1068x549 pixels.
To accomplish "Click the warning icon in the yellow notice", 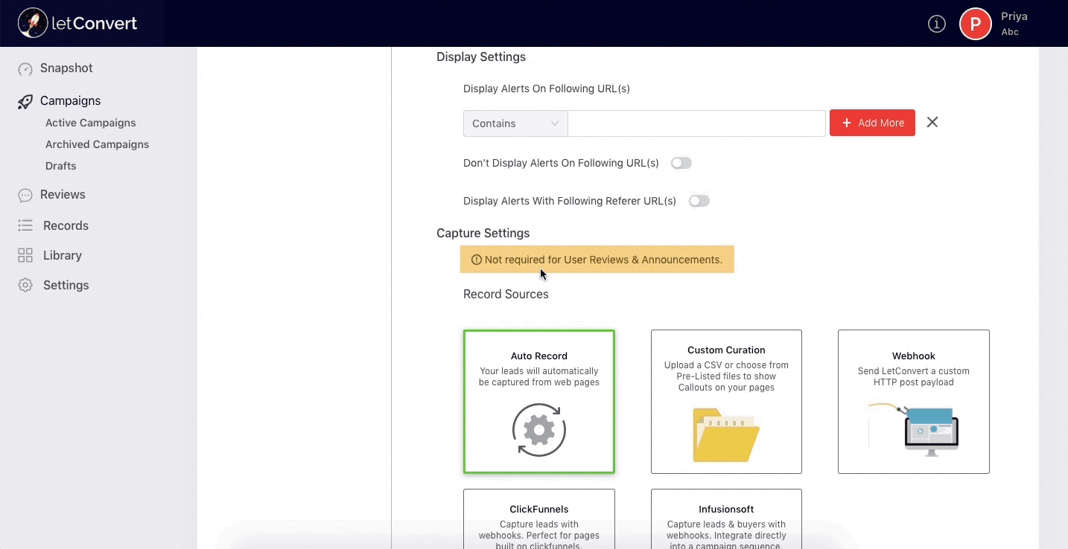I will 477,260.
